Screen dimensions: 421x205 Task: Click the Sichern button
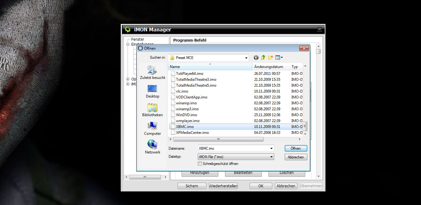pos(192,186)
